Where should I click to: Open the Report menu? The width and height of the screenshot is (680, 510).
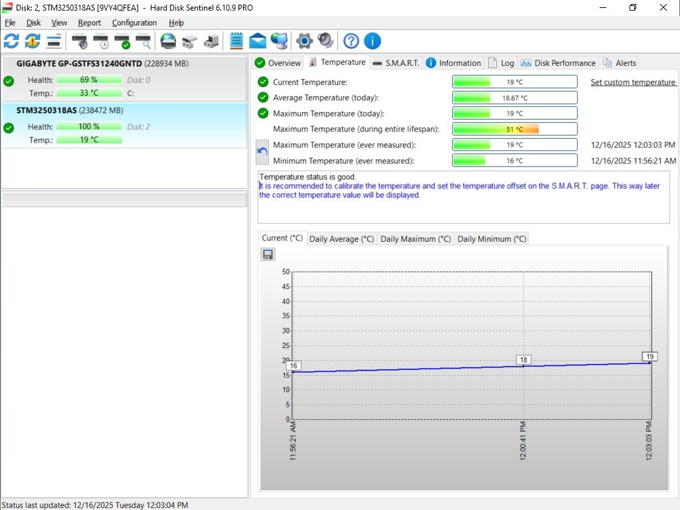89,23
